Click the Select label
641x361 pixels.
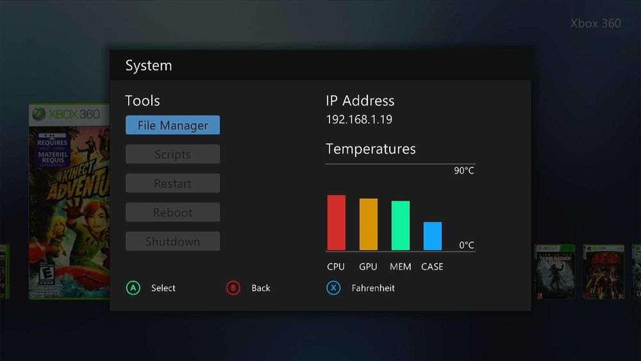click(x=163, y=288)
